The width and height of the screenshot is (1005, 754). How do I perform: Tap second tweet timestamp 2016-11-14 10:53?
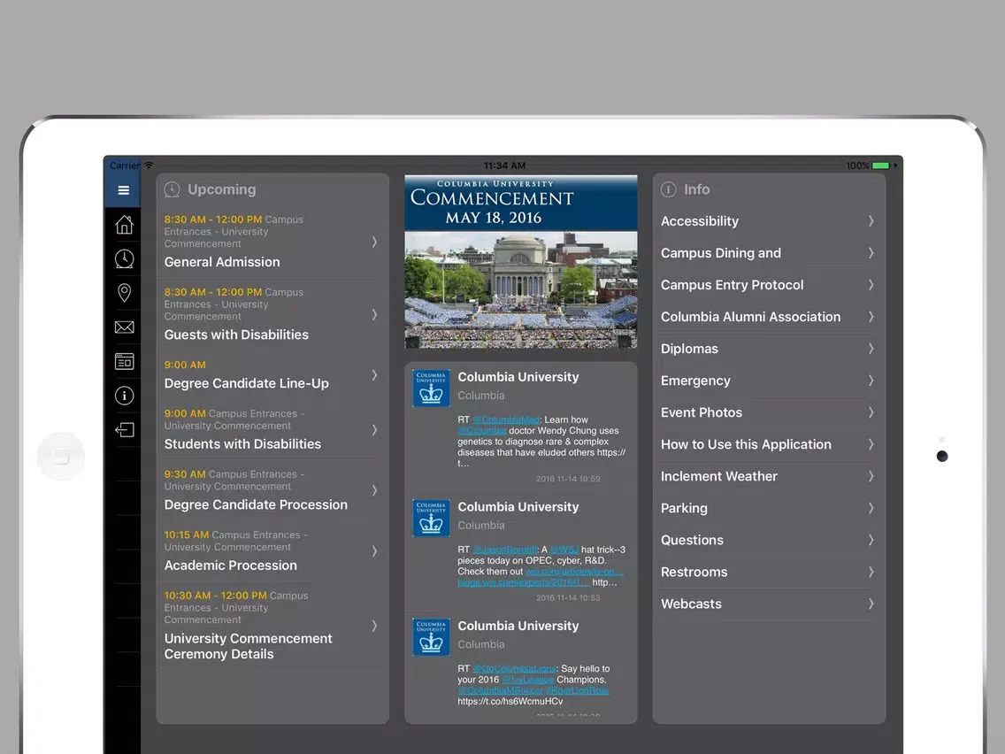coord(568,598)
